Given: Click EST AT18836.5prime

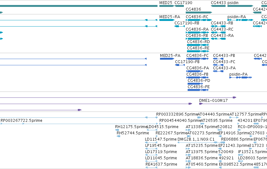Looking at the screenshot, I should pos(202,158).
